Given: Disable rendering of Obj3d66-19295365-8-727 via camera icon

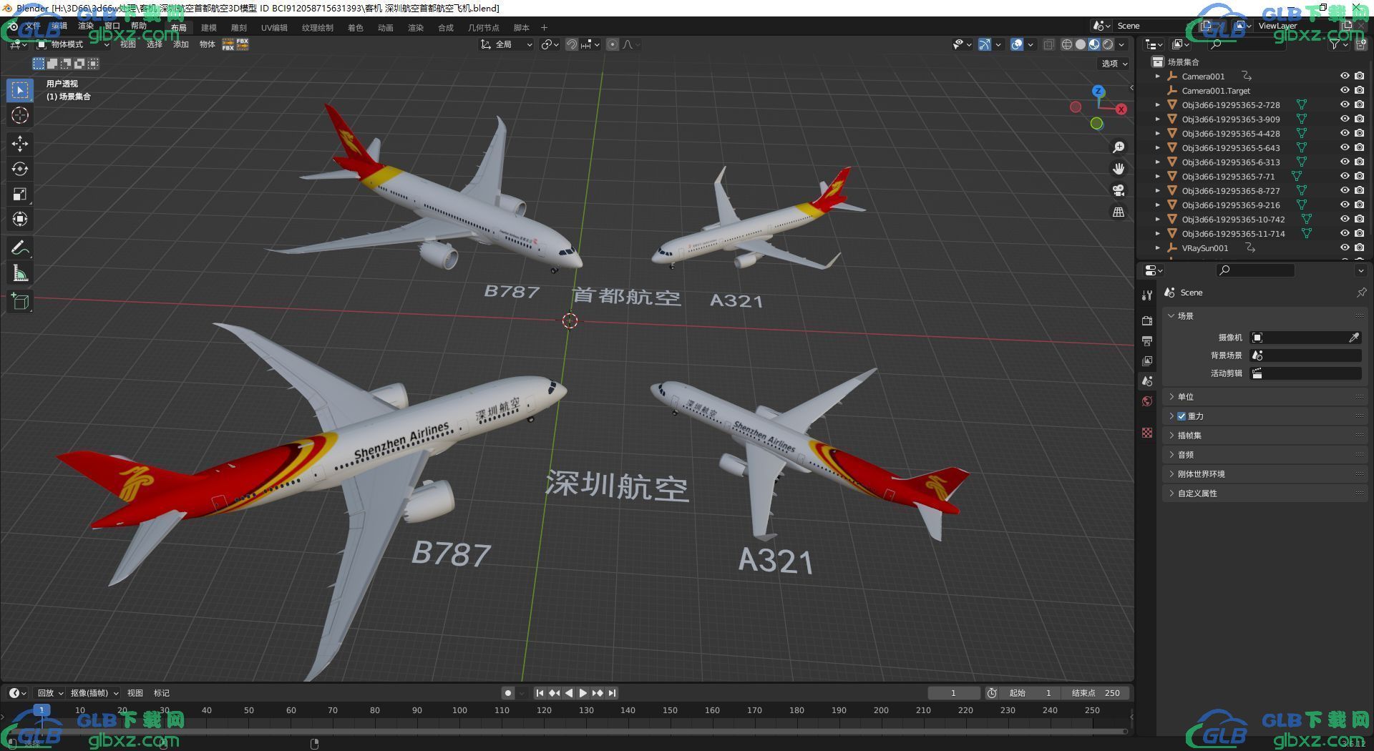Looking at the screenshot, I should pyautogui.click(x=1359, y=190).
